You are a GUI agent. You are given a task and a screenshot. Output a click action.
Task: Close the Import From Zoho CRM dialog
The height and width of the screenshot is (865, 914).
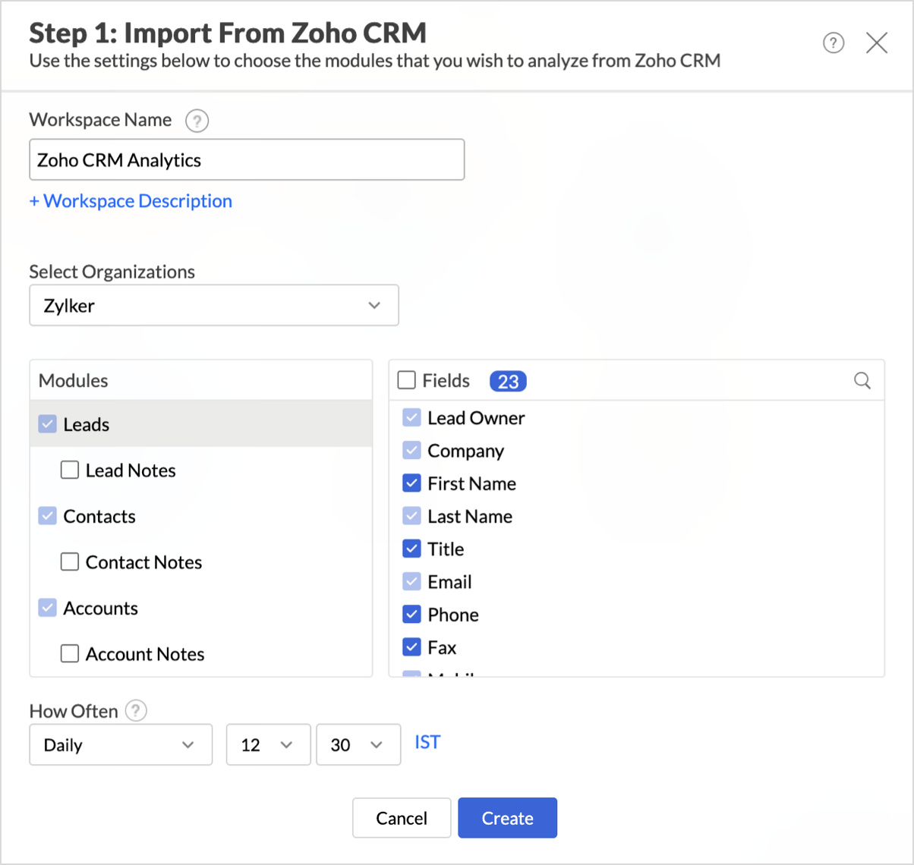[877, 43]
